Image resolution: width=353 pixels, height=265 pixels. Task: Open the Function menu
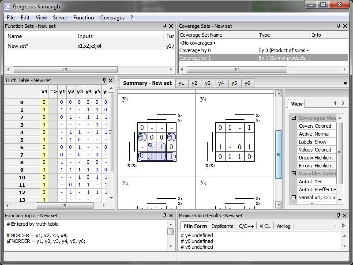(x=83, y=18)
